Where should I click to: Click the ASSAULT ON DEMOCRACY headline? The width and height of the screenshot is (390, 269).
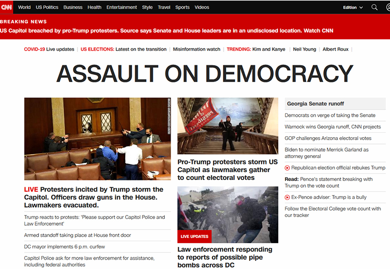204,73
